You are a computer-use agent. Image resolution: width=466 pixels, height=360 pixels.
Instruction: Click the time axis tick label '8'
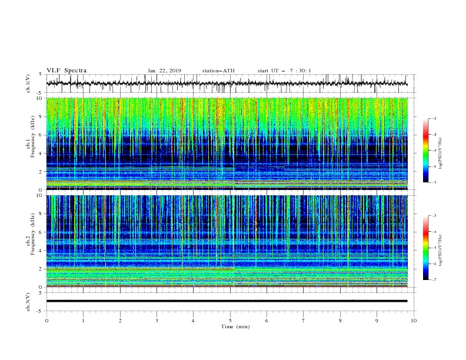(x=340, y=321)
